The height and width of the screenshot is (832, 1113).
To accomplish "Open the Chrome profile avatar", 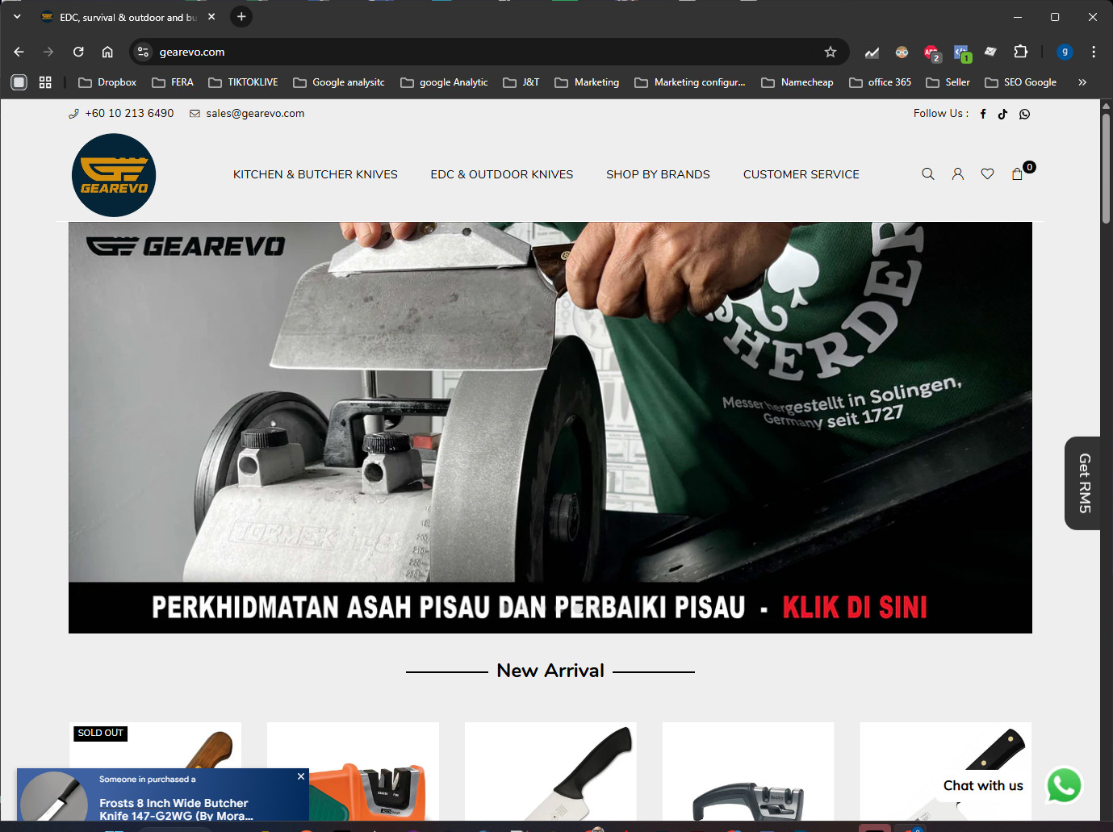I will click(1065, 52).
